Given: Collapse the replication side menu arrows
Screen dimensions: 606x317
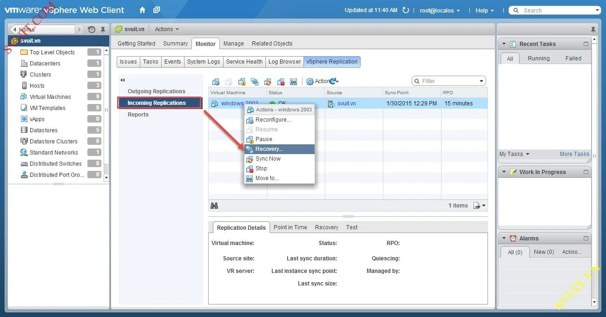Looking at the screenshot, I should click(123, 80).
